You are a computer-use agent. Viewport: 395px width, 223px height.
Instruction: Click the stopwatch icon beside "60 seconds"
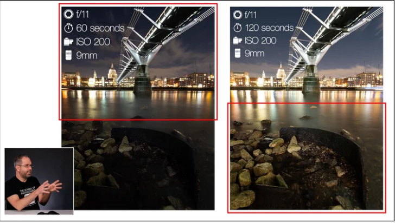[x=68, y=28]
